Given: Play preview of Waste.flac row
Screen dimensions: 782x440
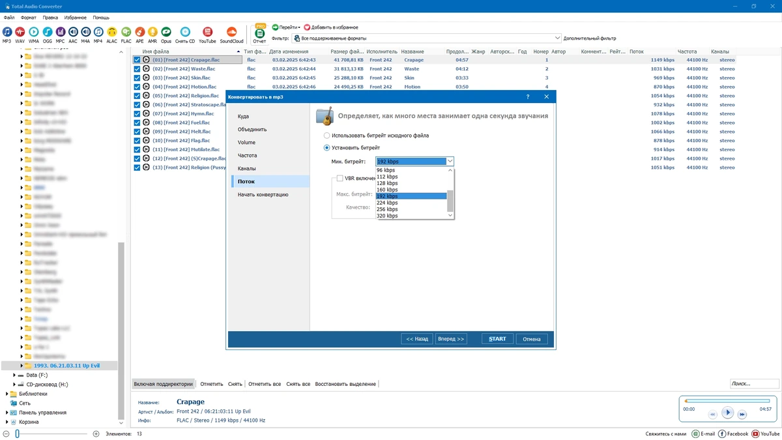Looking at the screenshot, I should pyautogui.click(x=146, y=69).
